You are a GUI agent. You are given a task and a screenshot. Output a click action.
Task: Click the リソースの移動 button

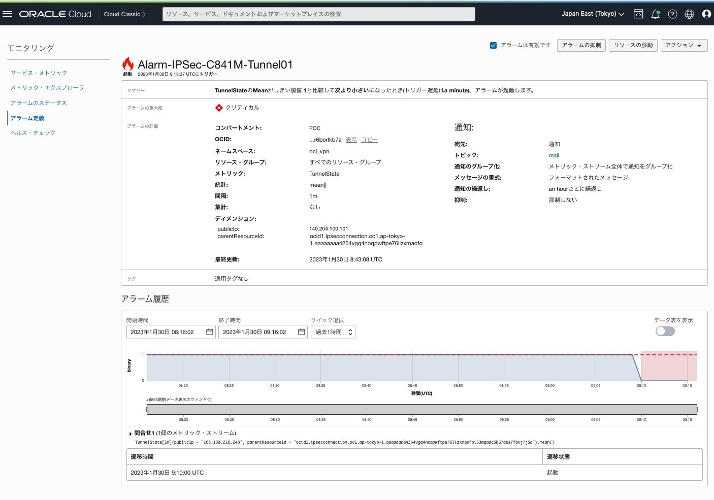633,45
